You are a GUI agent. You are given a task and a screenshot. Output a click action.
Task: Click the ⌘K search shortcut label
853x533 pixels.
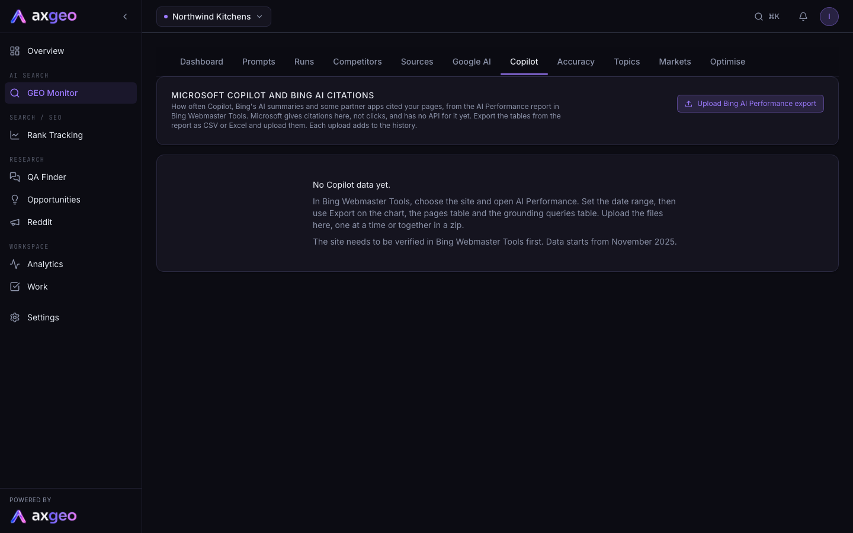774,17
